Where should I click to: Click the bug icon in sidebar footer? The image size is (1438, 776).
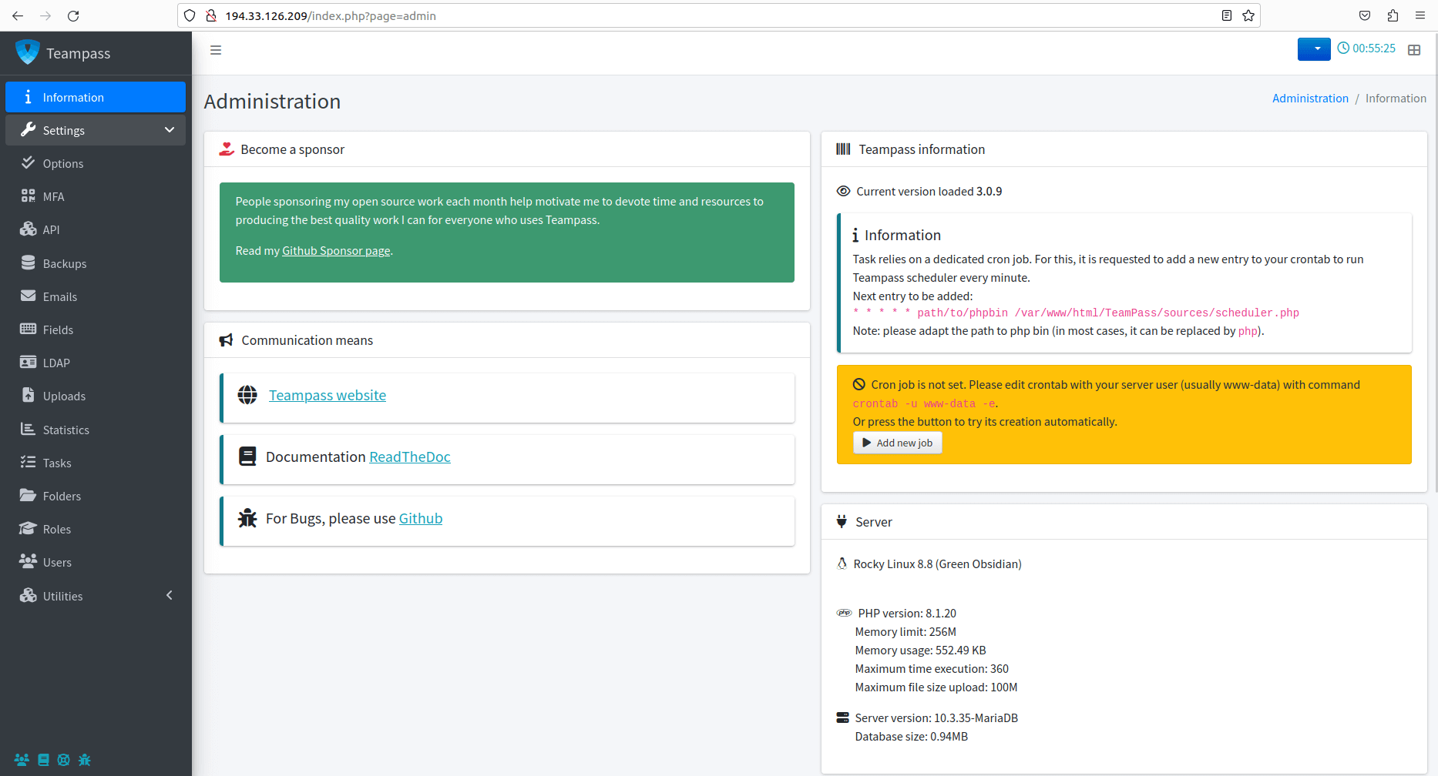(x=85, y=760)
